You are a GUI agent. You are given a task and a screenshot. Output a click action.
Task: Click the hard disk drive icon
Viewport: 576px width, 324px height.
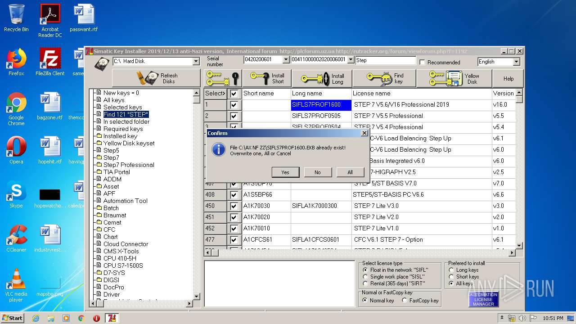point(101,64)
